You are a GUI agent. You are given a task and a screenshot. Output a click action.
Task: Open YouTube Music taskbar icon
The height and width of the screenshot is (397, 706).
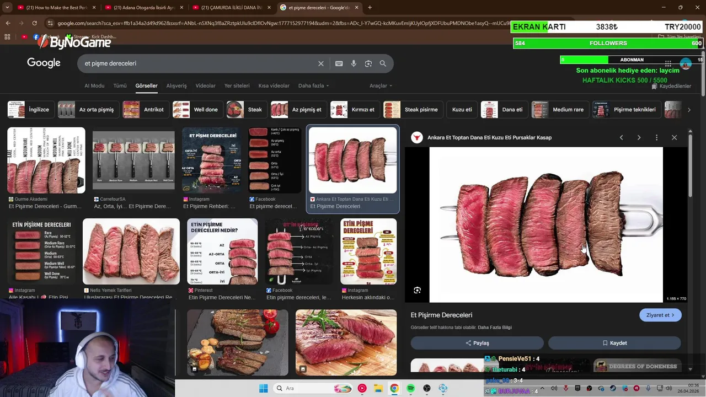click(x=362, y=388)
